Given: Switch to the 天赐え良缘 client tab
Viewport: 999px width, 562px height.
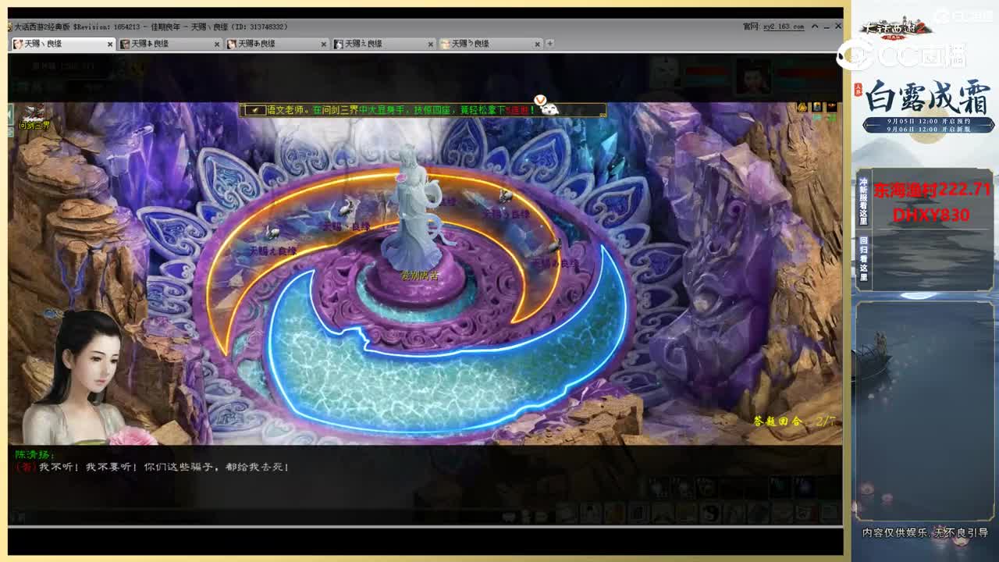Looking at the screenshot, I should [x=382, y=44].
